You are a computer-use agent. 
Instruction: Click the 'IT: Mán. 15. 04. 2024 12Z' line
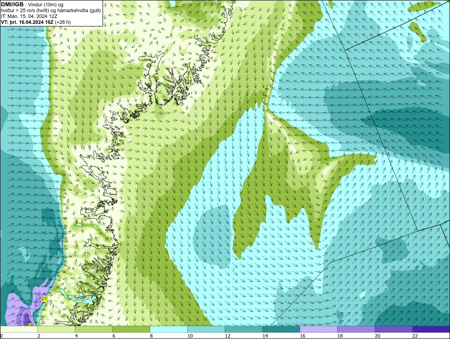click(x=29, y=16)
